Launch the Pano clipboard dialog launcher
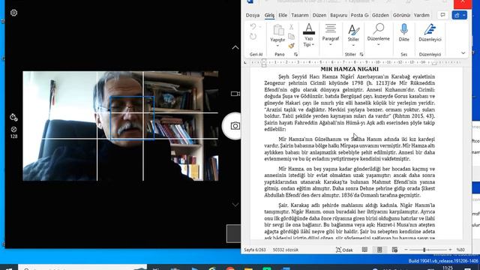This screenshot has height=270, width=480. coord(295,54)
